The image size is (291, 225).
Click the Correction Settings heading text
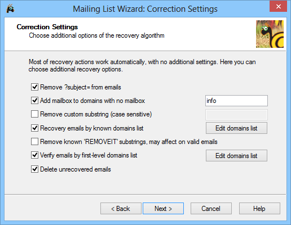47,27
